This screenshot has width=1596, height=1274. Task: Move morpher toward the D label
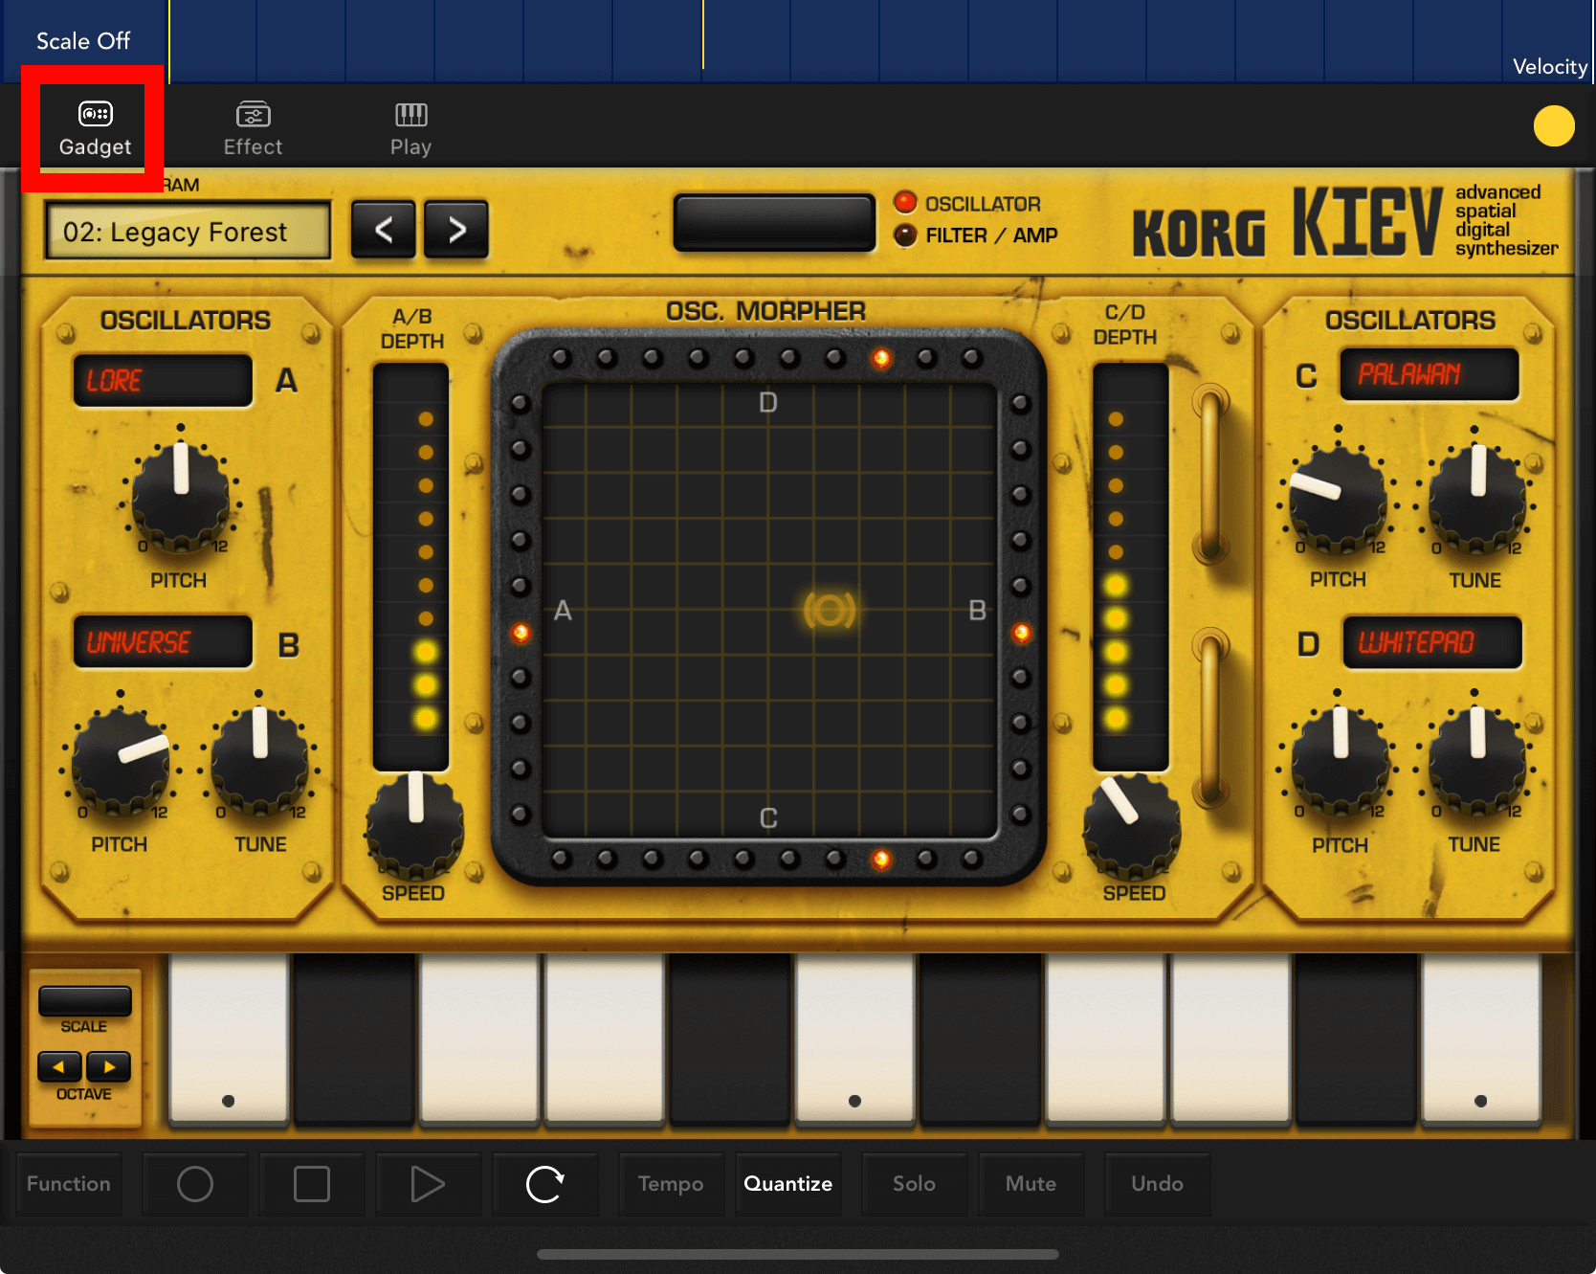768,403
